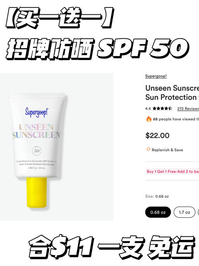Screen dimensions: 199x266
Task: Click the blue Supergoop! logo on the tube
Action: click(x=37, y=112)
